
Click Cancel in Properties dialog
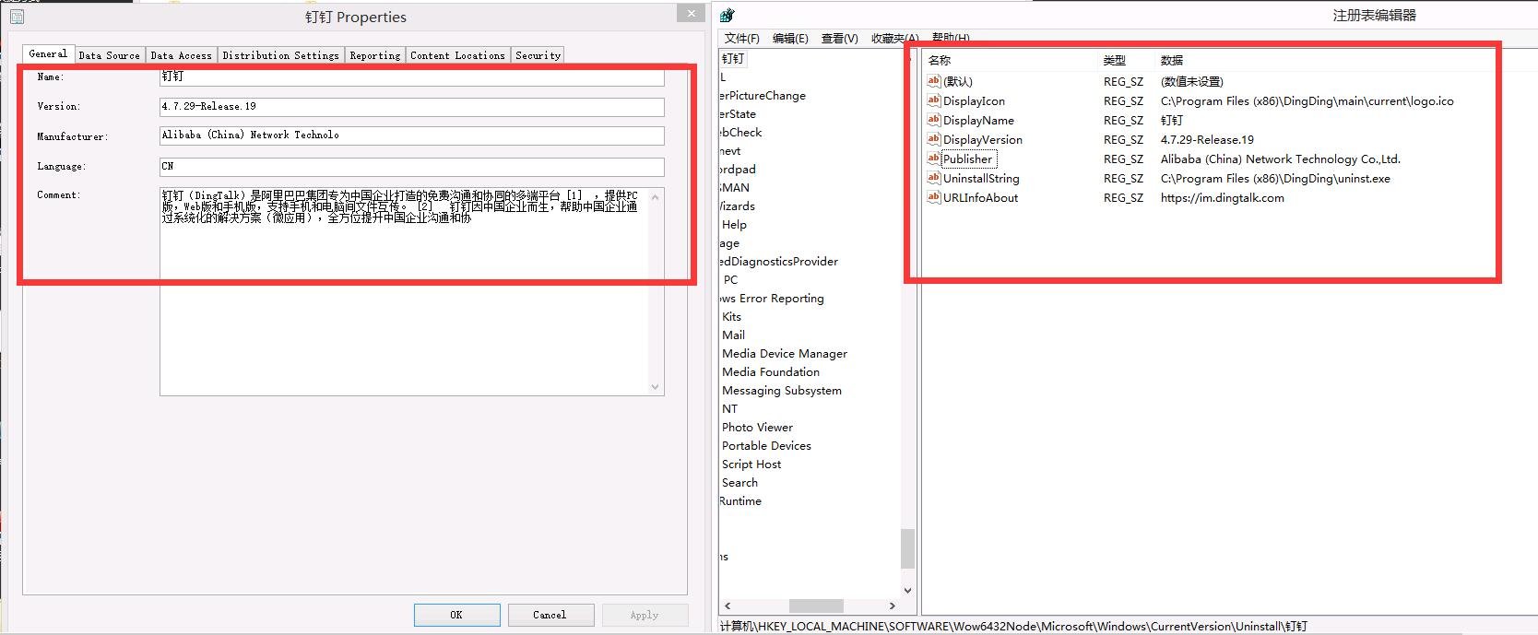(x=550, y=615)
